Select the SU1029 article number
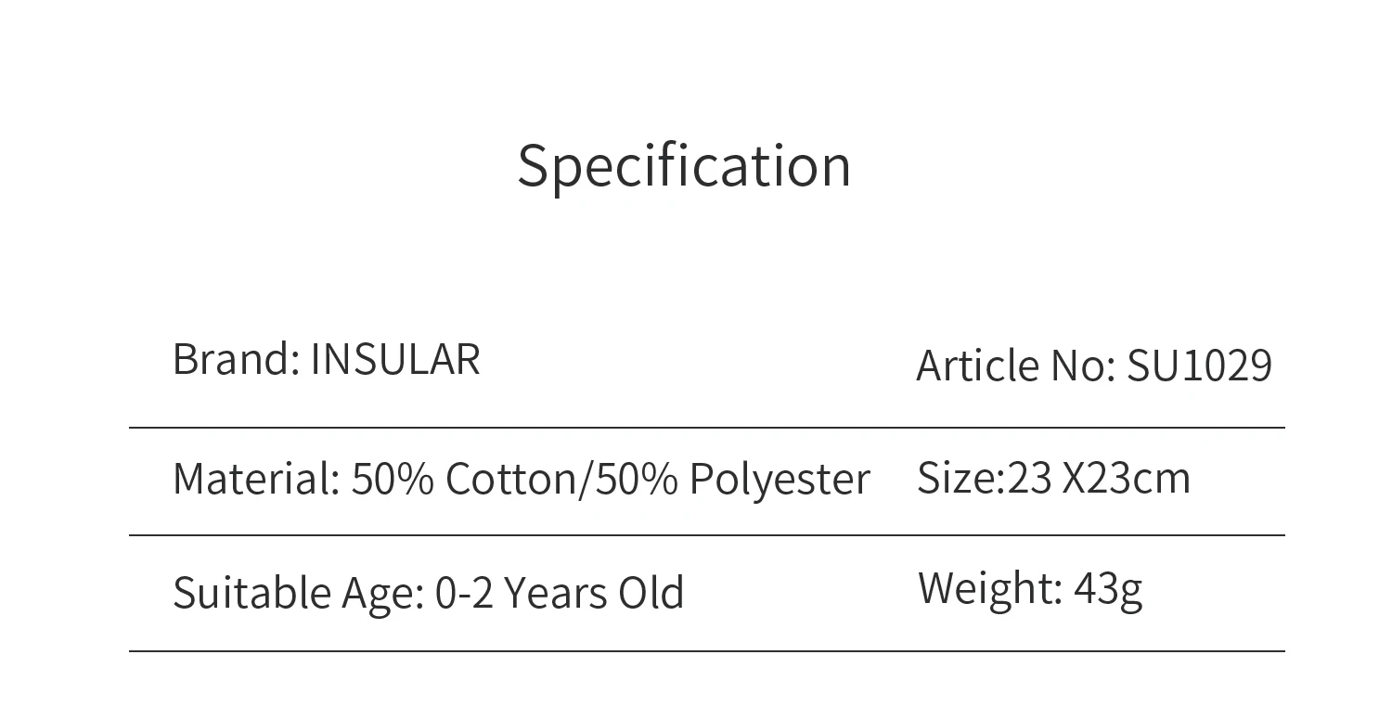Screen dimensions: 1392x706 [x=1199, y=366]
